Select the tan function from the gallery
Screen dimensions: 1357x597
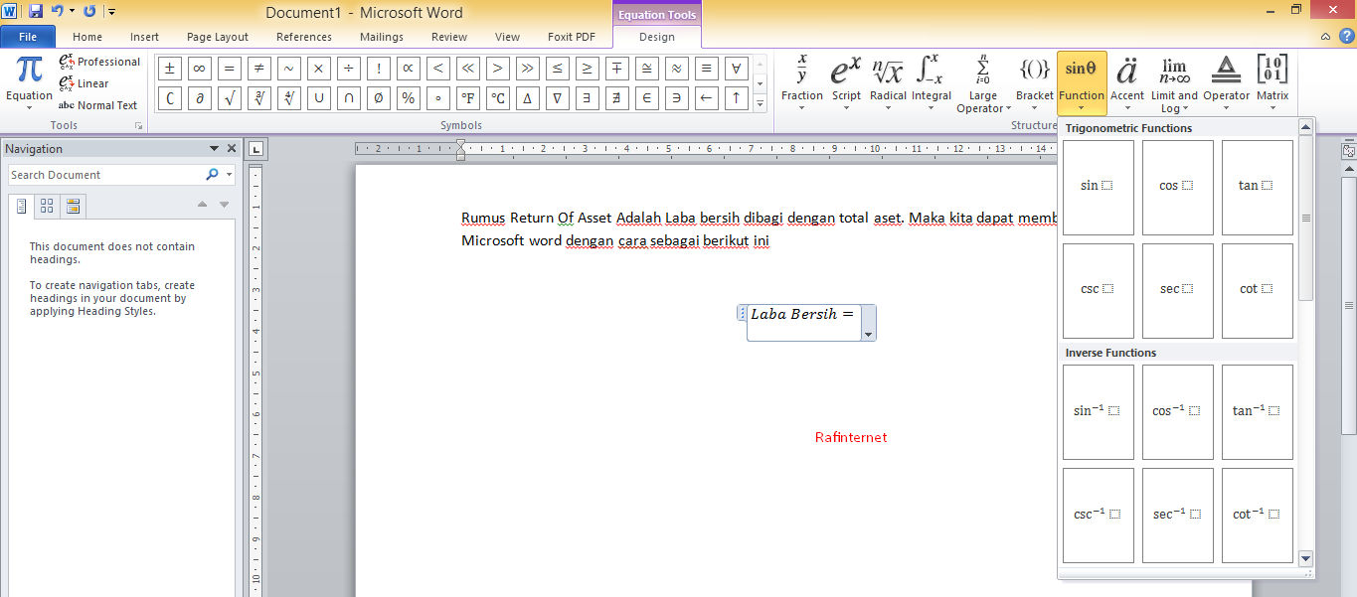coord(1257,187)
